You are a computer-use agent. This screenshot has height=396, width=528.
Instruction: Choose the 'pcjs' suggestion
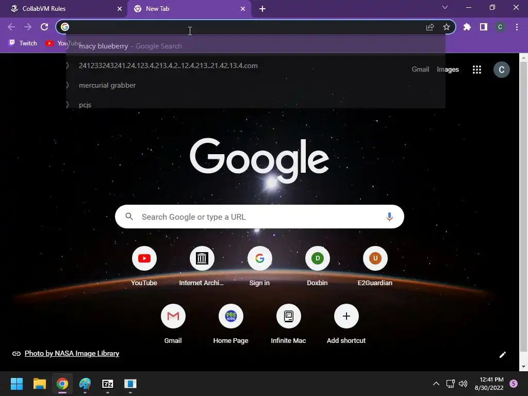click(256, 104)
